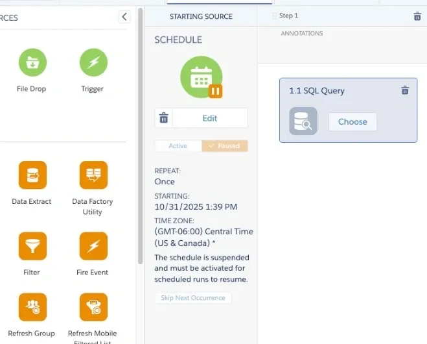The image size is (427, 344).
Task: Click the sources panel vertical scrollbar
Action: (x=140, y=136)
